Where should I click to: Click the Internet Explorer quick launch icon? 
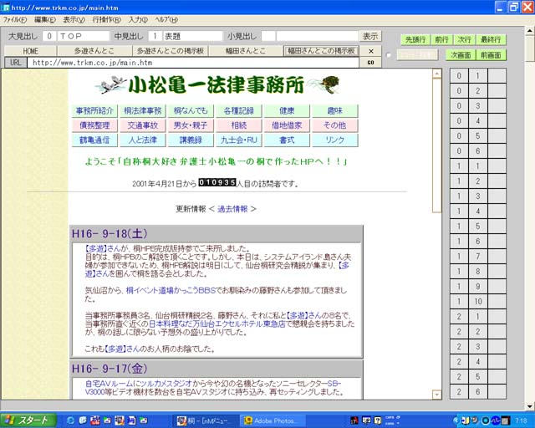71,420
